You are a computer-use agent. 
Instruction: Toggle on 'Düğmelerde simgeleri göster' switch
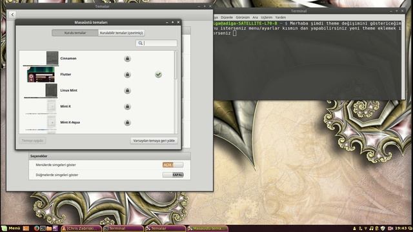[x=173, y=175]
